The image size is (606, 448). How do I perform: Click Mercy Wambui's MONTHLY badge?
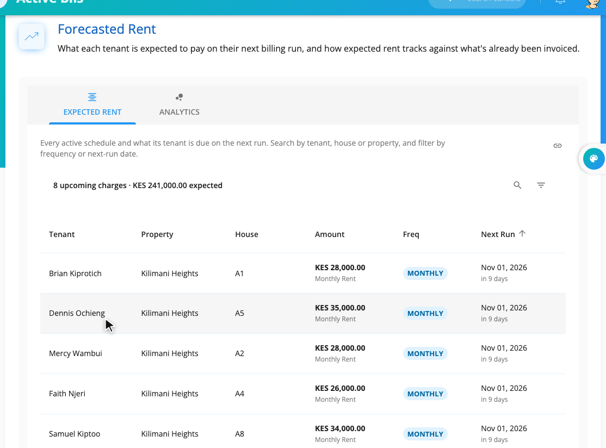[425, 354]
